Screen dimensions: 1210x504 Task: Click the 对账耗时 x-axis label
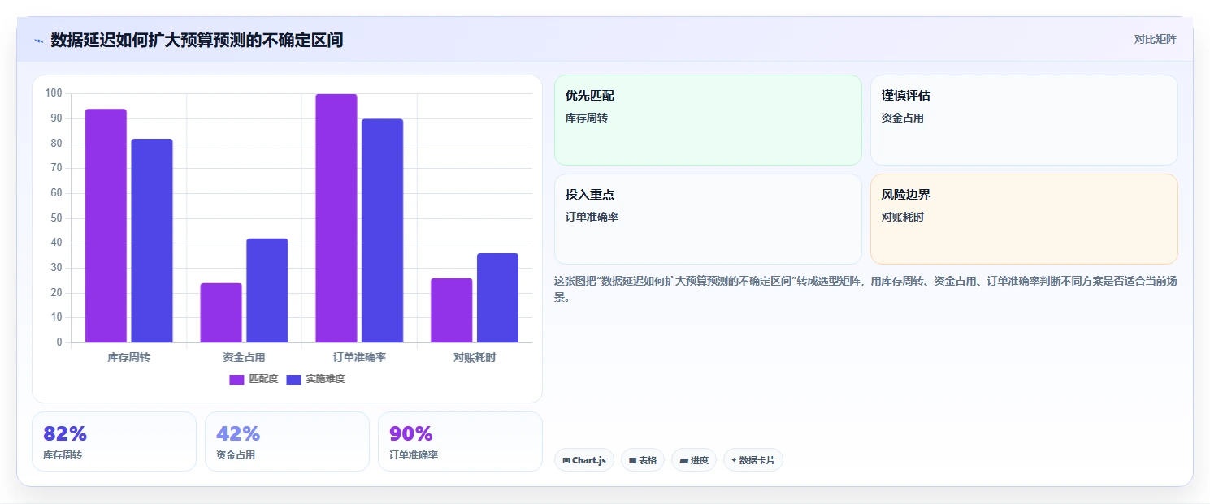(475, 357)
